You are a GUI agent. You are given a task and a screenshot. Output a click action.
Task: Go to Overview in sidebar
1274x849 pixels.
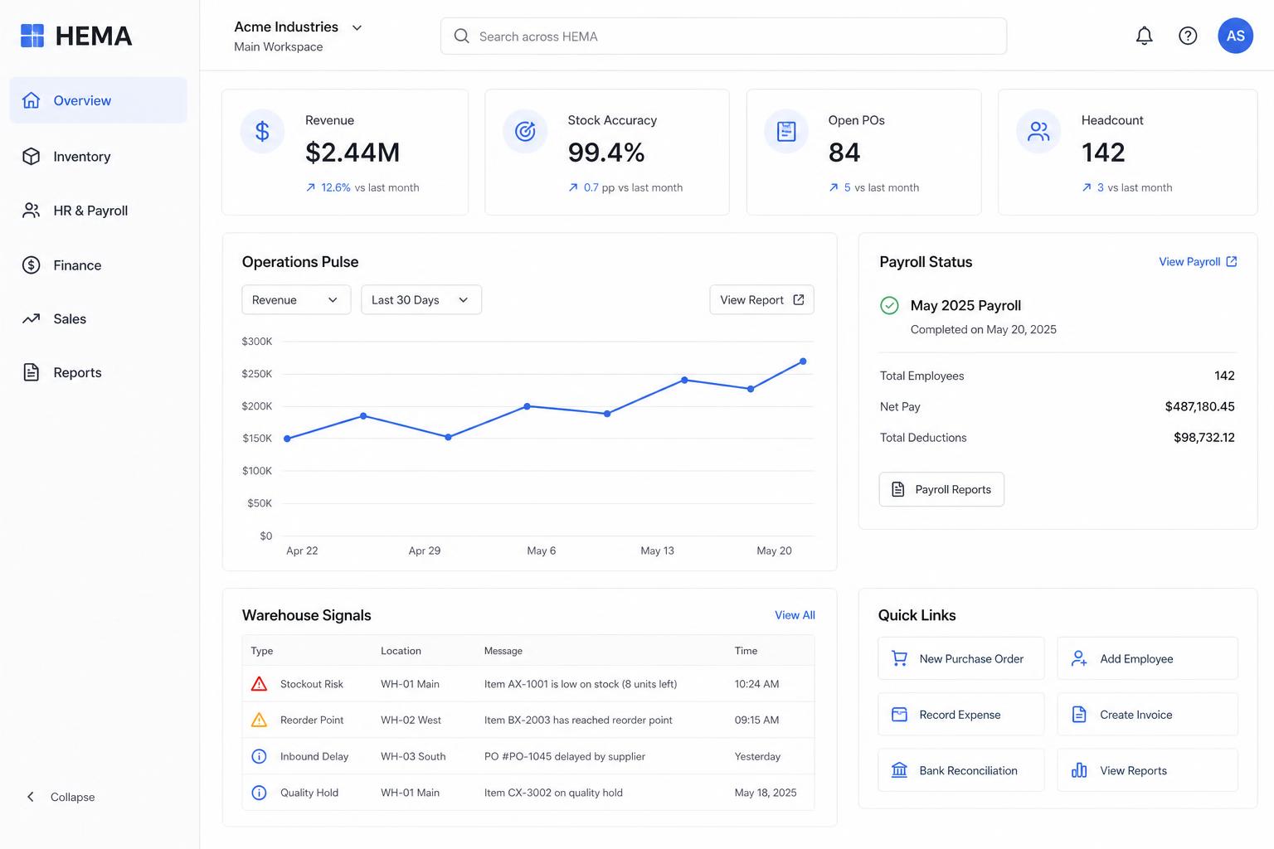(98, 100)
